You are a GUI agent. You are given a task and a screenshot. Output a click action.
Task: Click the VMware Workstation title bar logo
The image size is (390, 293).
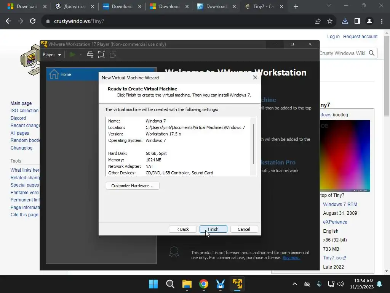44,44
